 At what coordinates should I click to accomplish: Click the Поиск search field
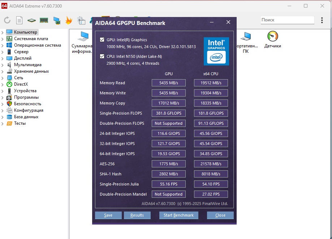coord(287,20)
